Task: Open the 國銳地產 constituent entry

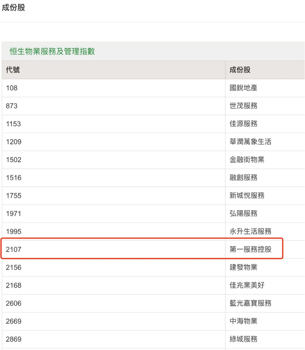Action: tap(243, 88)
